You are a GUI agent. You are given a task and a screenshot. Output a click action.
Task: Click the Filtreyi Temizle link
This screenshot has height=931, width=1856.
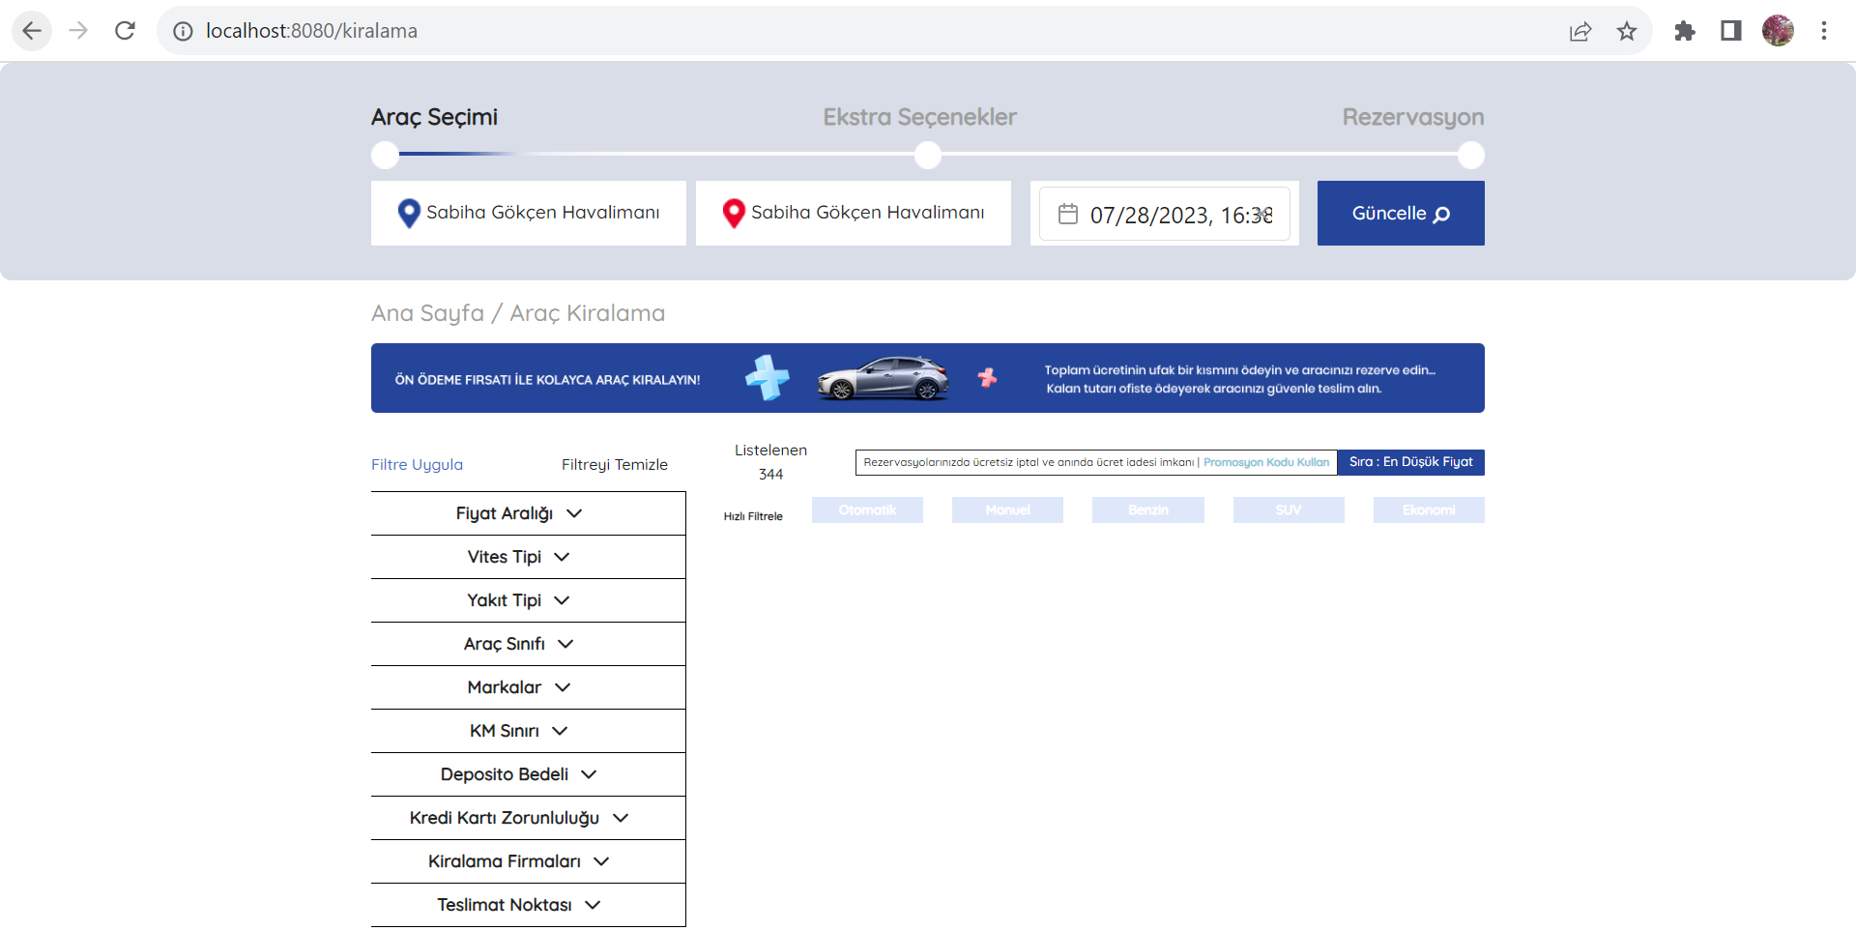615,464
